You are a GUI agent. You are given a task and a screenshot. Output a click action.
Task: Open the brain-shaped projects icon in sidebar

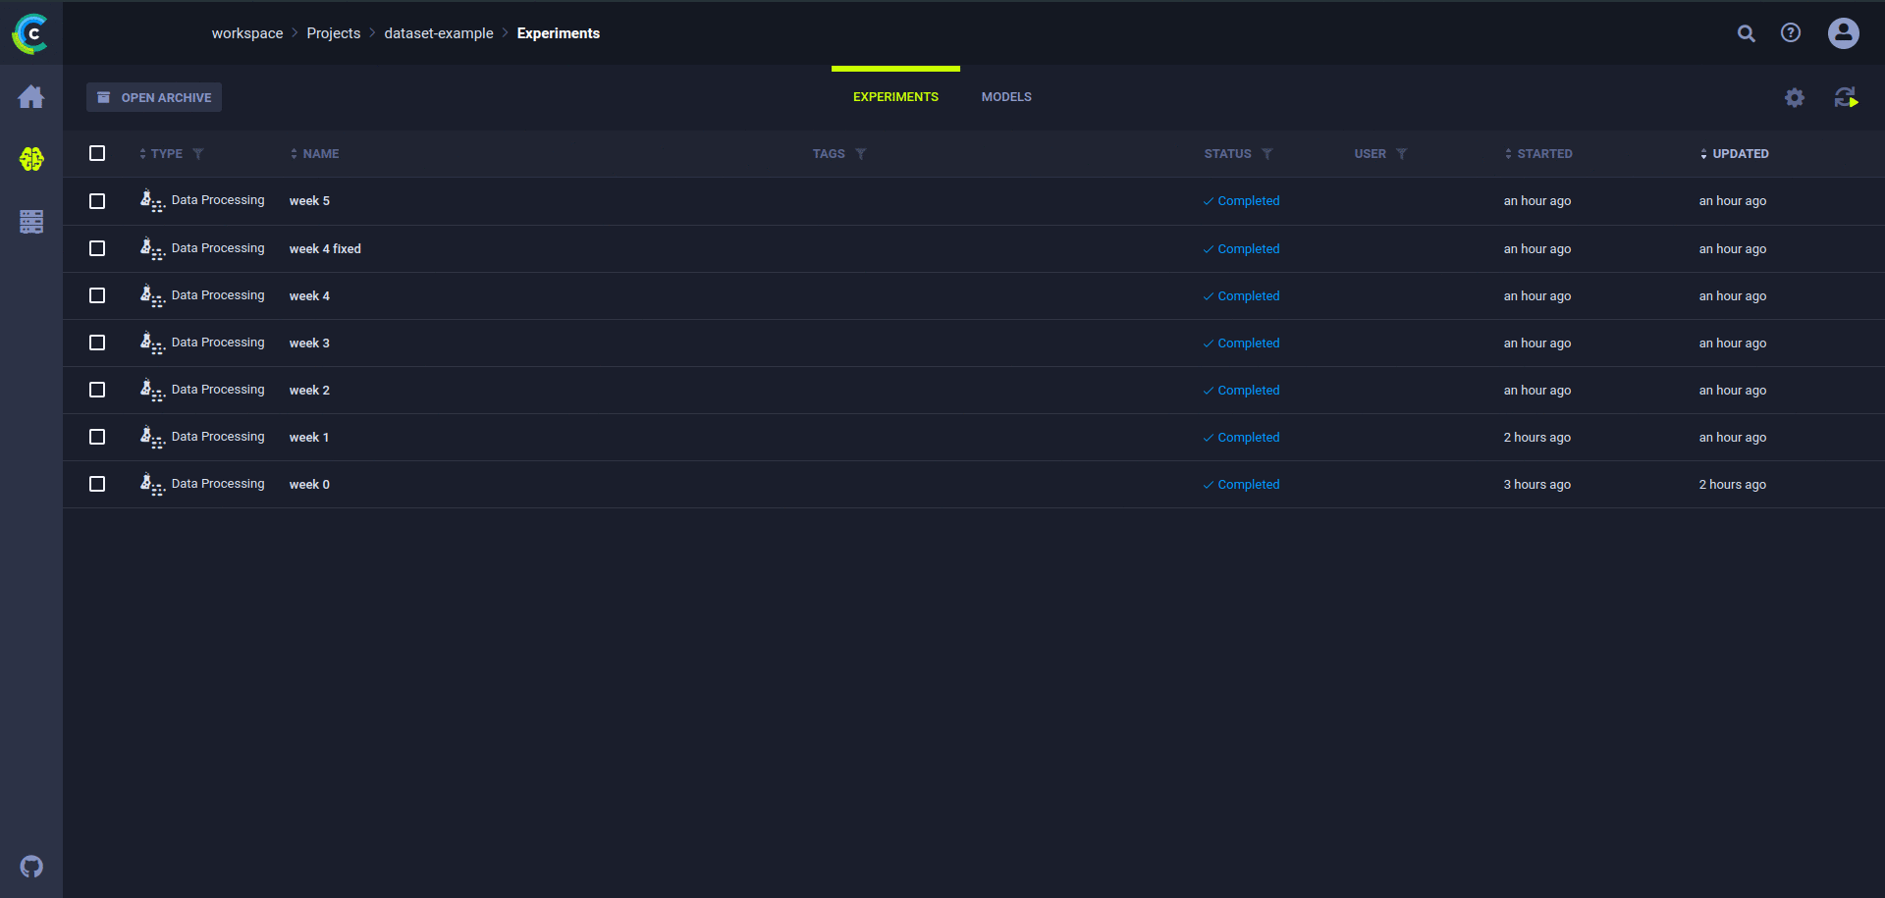pyautogui.click(x=31, y=159)
